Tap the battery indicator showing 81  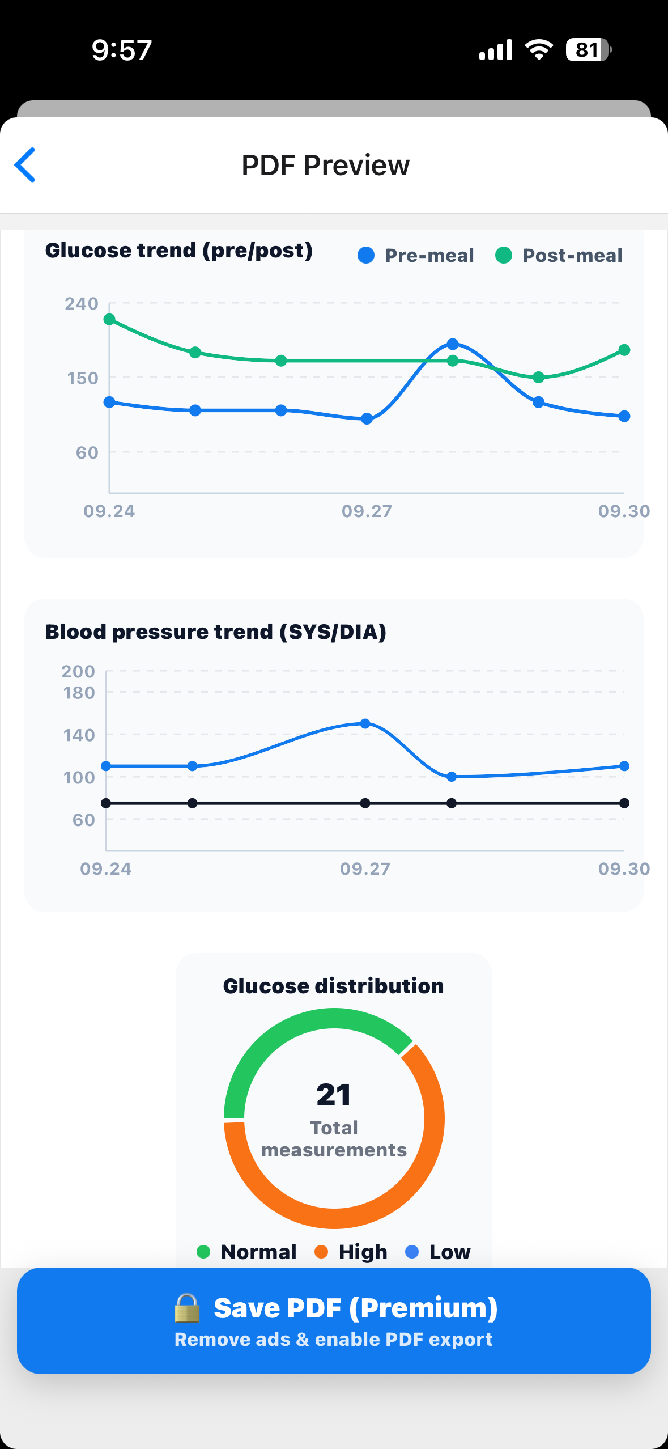point(588,50)
